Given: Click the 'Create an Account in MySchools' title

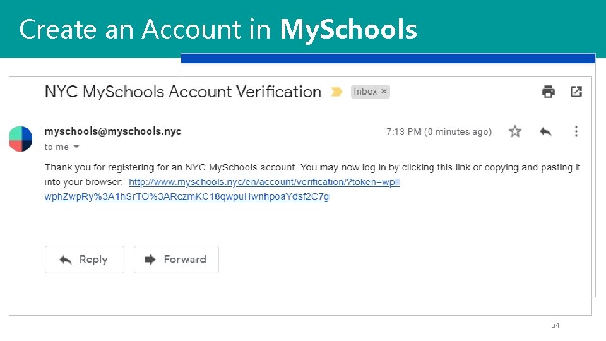Looking at the screenshot, I should pos(218,29).
